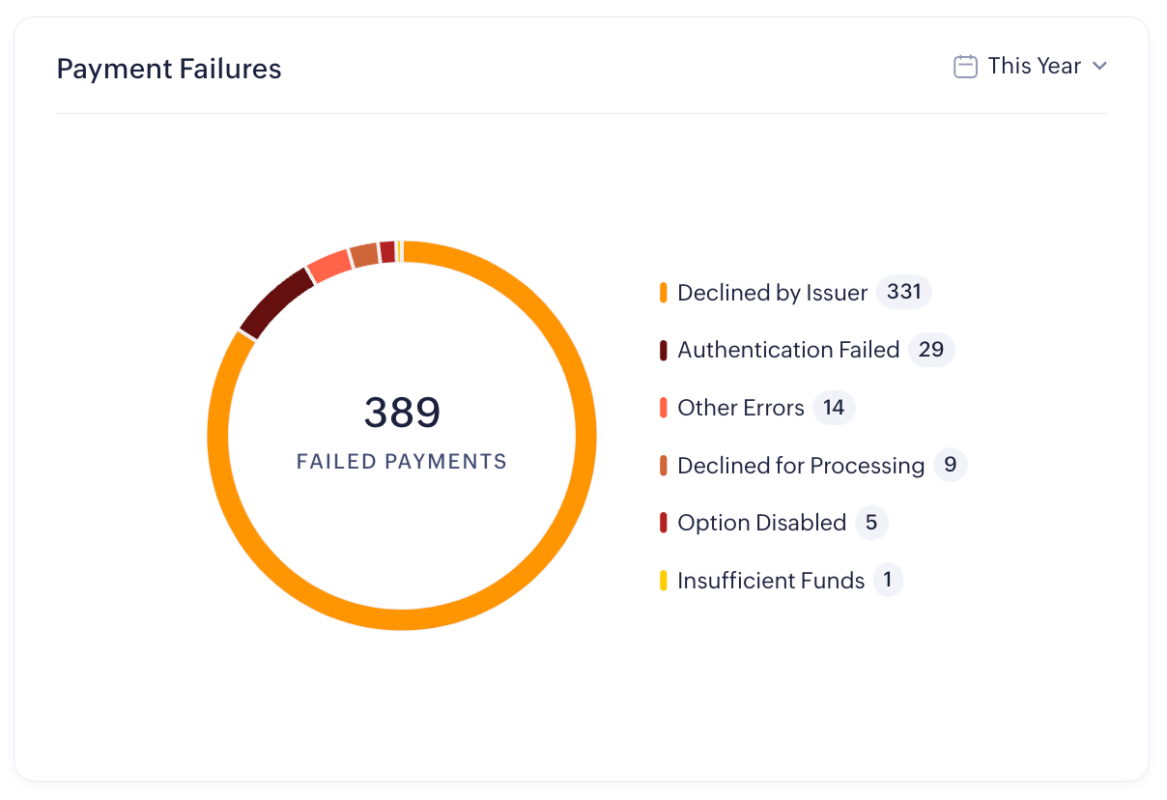The width and height of the screenshot is (1167, 800).
Task: Click the orange Declined by Issuer swatch
Action: pos(664,293)
